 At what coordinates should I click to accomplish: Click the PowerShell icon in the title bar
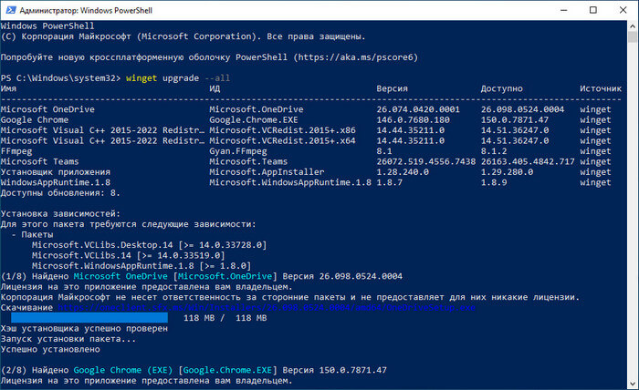(11, 10)
